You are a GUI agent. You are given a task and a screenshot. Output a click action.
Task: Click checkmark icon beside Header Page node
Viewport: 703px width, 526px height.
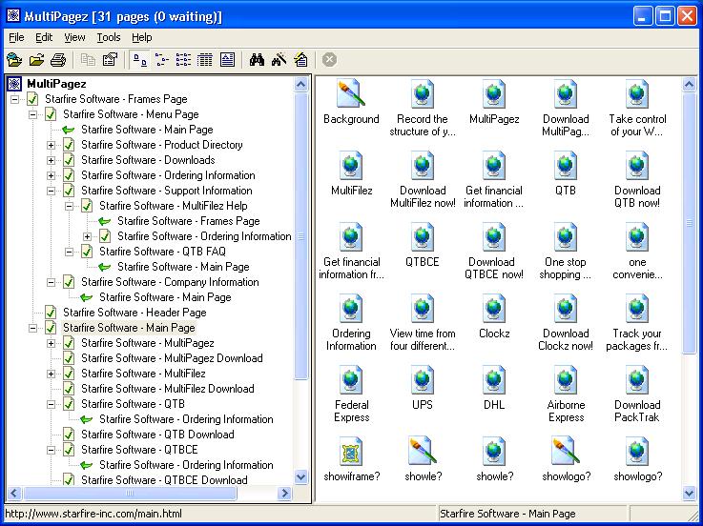pos(51,313)
